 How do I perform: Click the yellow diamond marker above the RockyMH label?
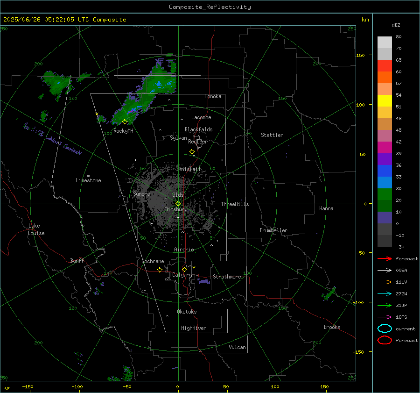[x=125, y=122]
